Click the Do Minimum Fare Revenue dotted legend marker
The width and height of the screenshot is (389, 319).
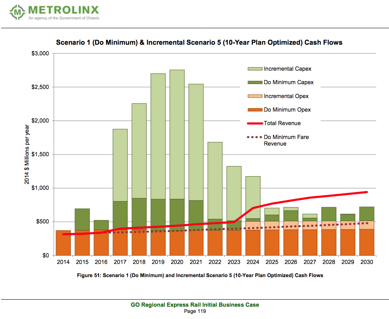tap(255, 137)
